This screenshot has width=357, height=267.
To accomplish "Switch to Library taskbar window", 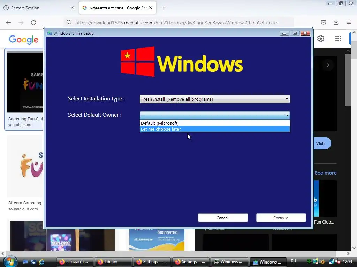I will tap(113, 262).
